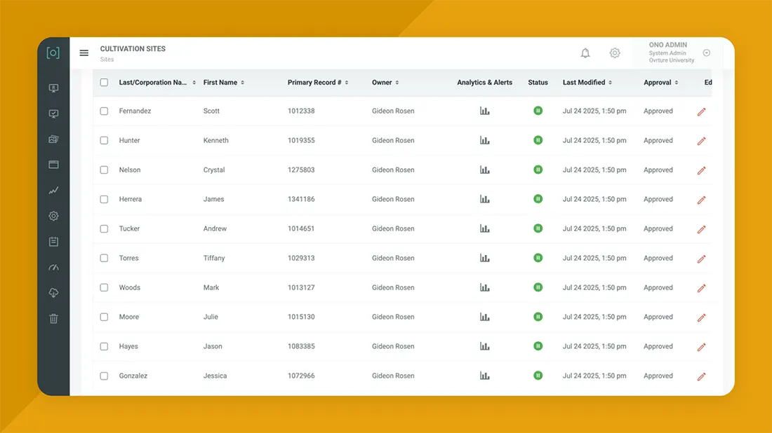Image resolution: width=772 pixels, height=433 pixels.
Task: Check the Woods row checkbox
Action: click(104, 287)
